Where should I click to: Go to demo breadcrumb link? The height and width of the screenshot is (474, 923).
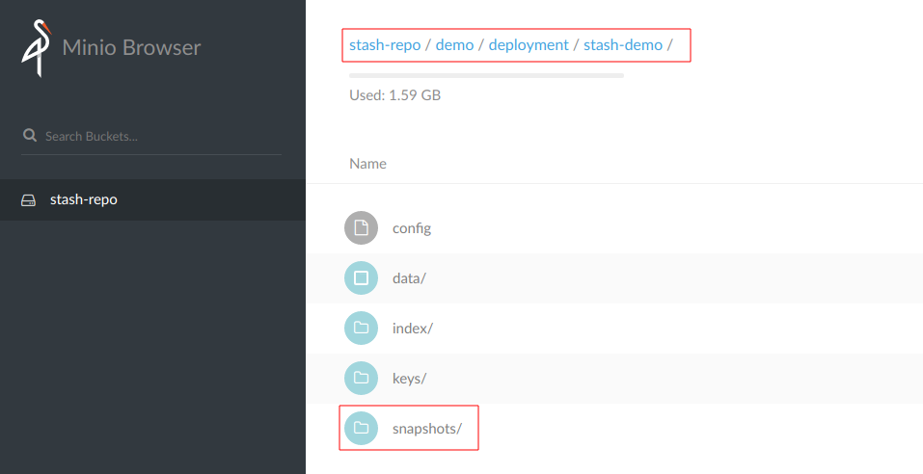point(454,45)
